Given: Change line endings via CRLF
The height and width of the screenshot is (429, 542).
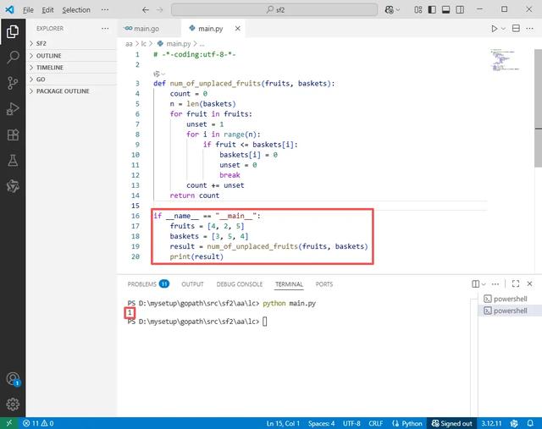Looking at the screenshot, I should tap(375, 423).
